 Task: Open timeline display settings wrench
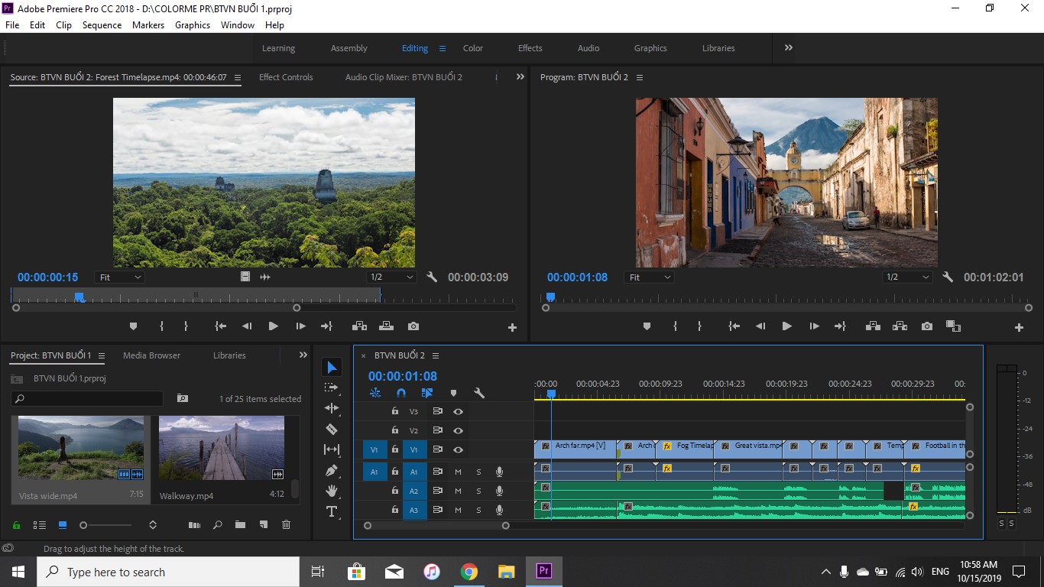479,393
